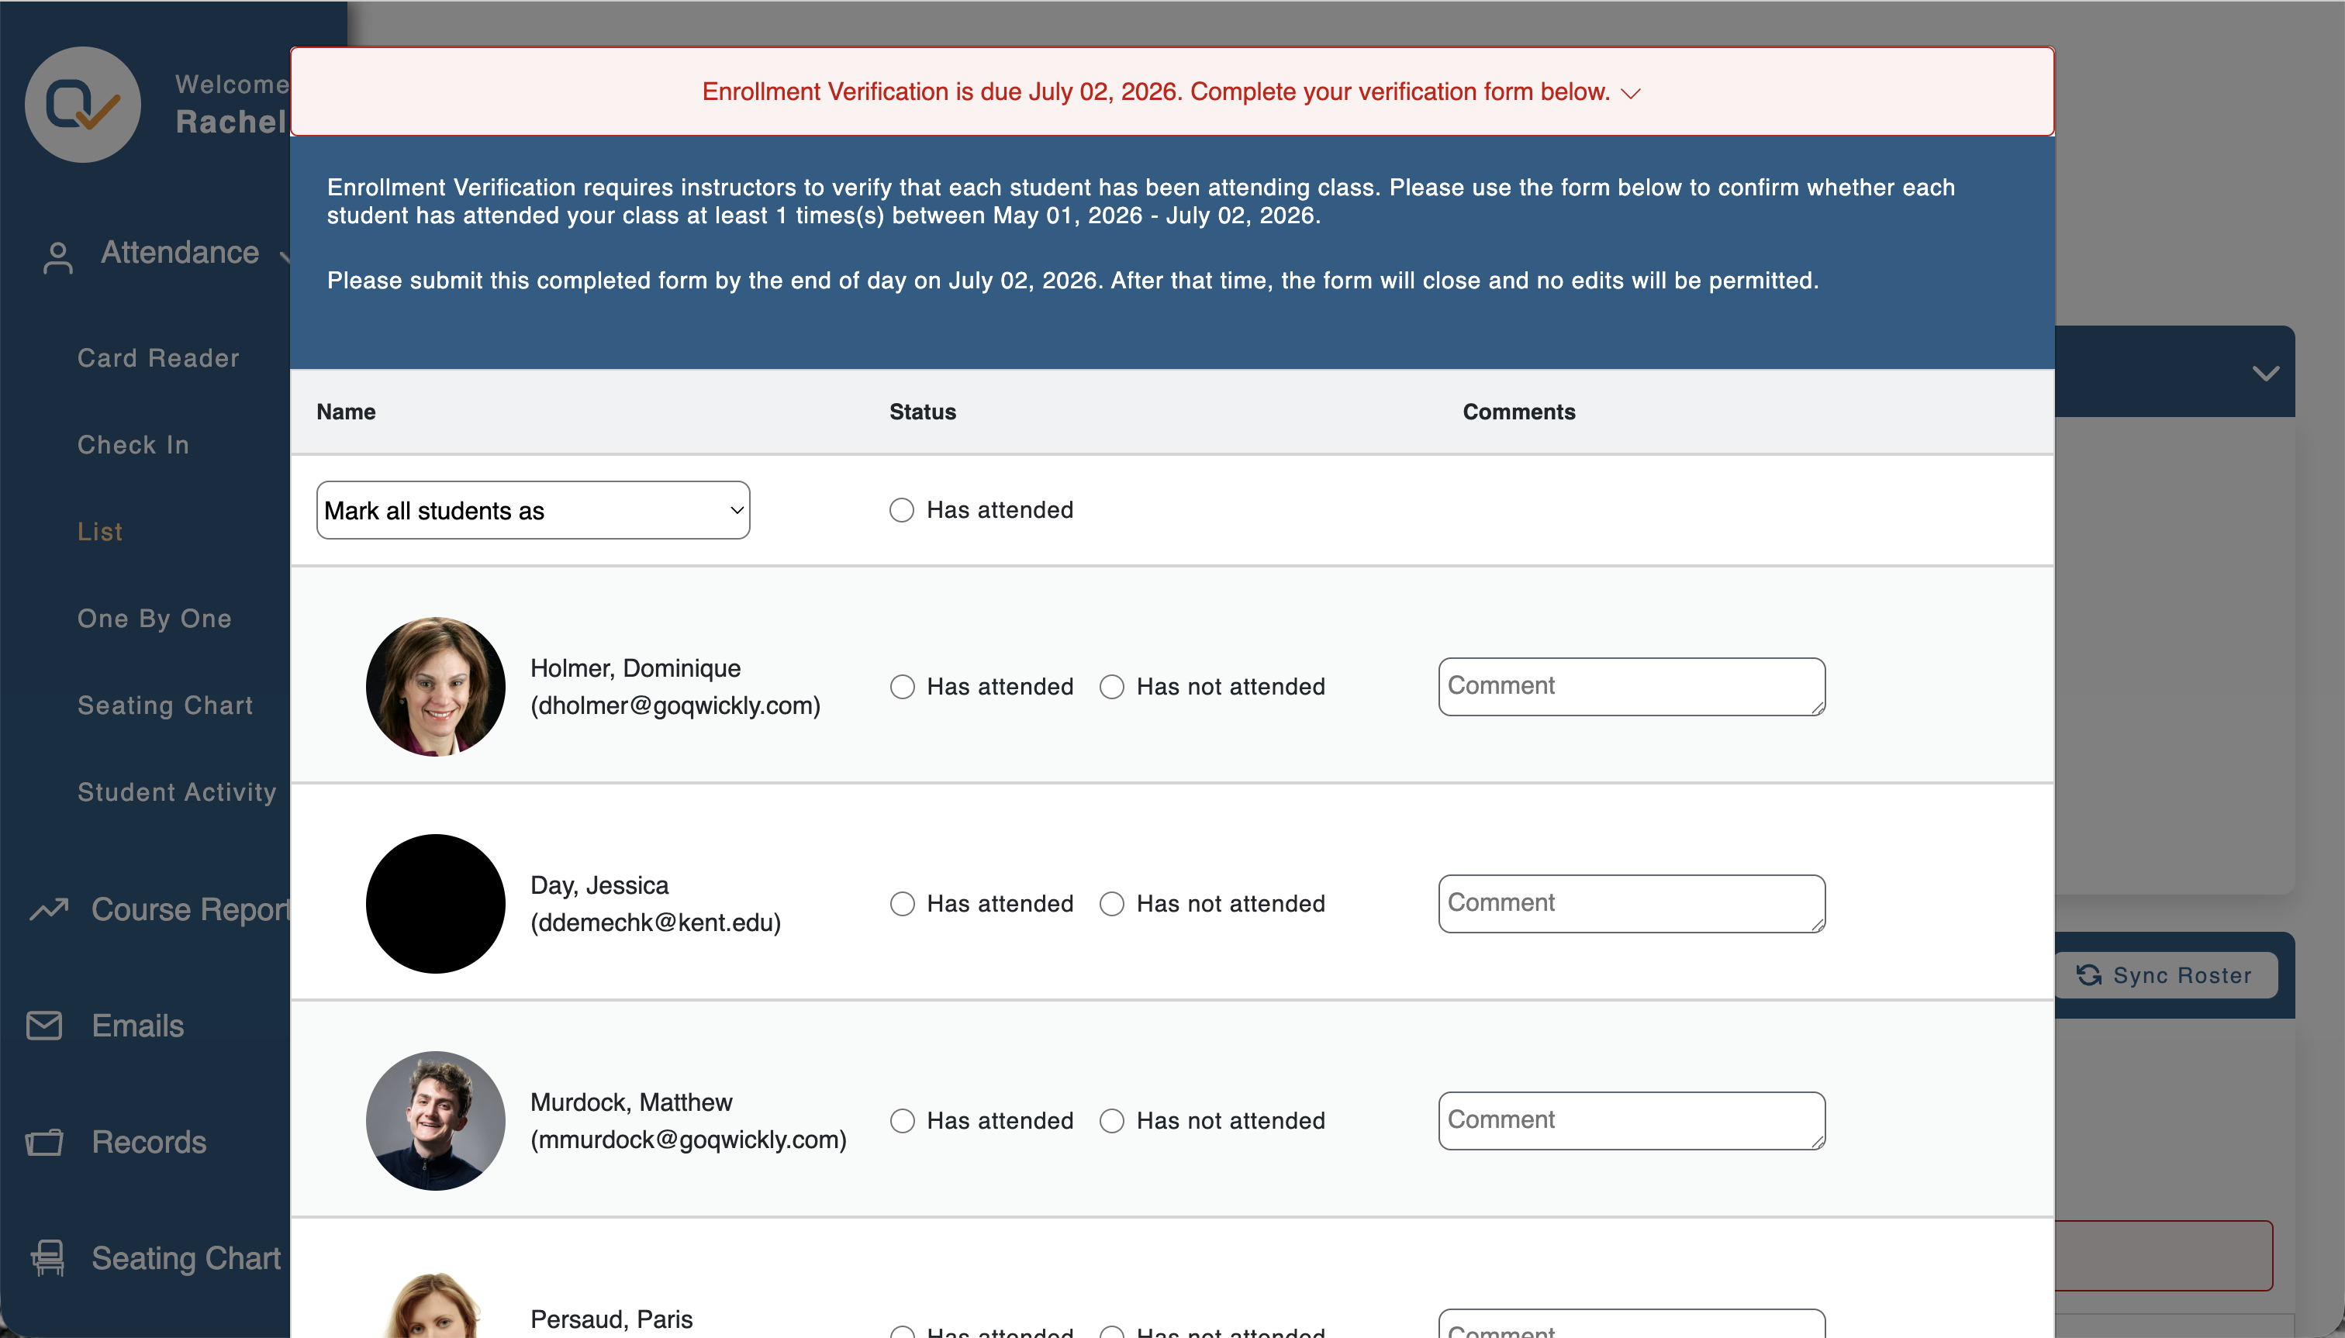Open Emails section

click(138, 1026)
